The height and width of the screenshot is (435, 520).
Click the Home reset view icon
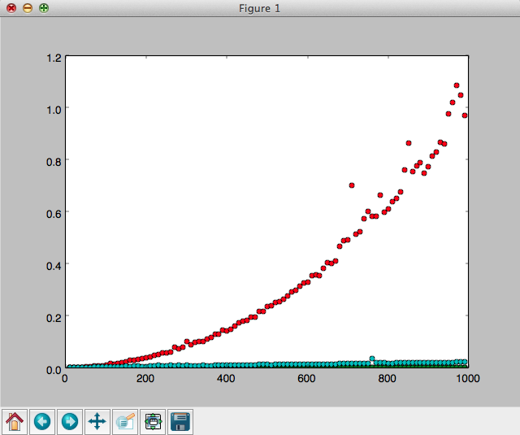15,421
